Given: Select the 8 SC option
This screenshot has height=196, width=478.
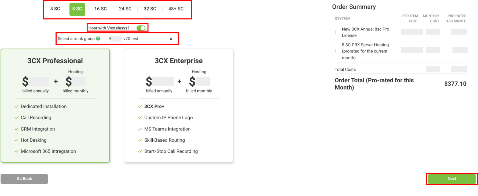Looking at the screenshot, I should [x=77, y=9].
